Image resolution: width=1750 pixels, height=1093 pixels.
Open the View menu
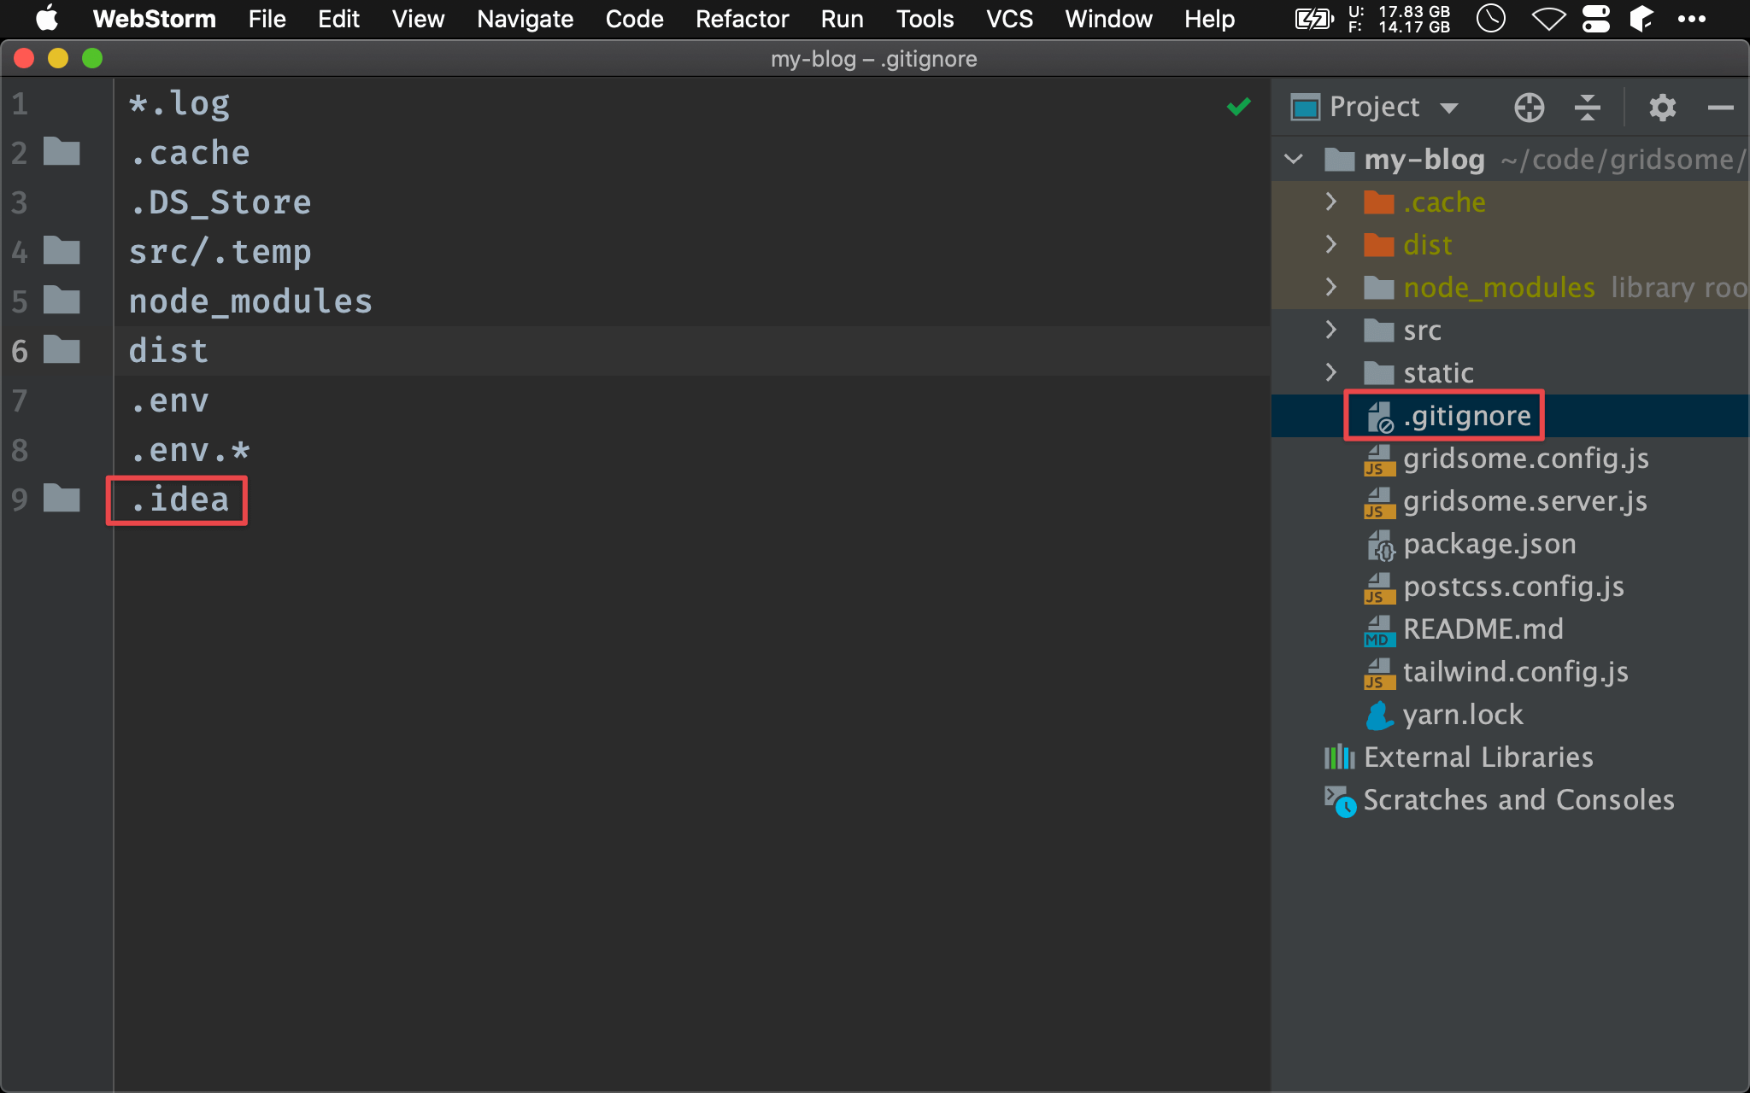(x=418, y=19)
